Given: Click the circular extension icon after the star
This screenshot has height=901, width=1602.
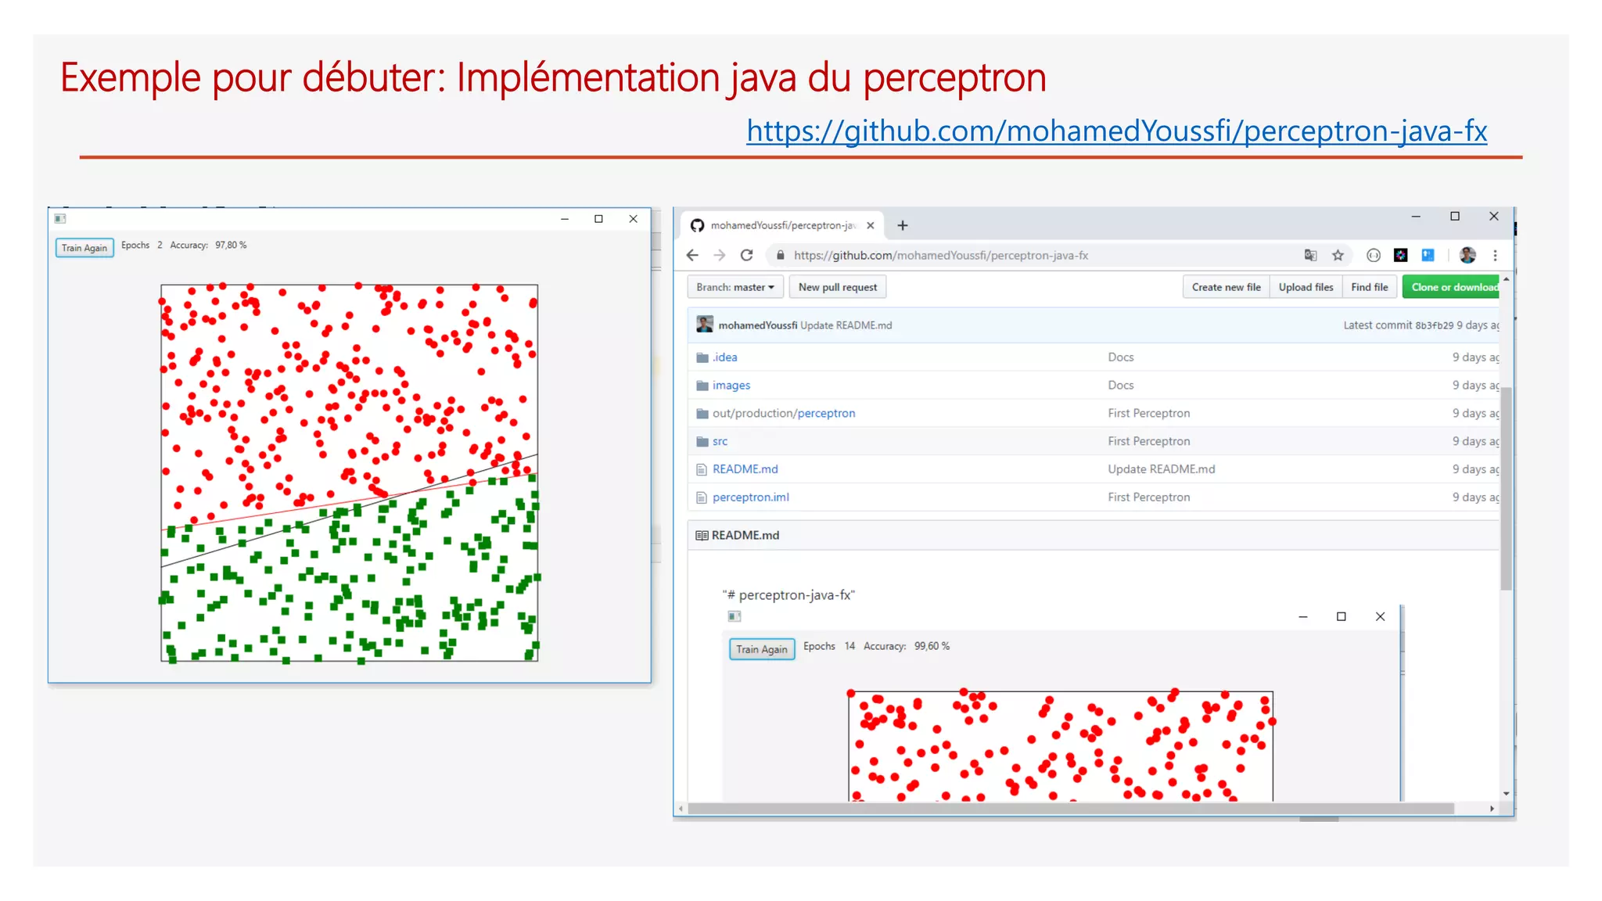Looking at the screenshot, I should click(x=1373, y=255).
